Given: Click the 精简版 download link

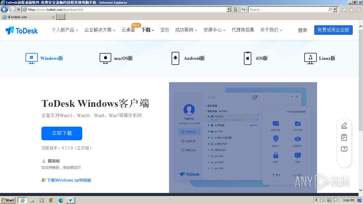Looking at the screenshot, I should pyautogui.click(x=54, y=161).
